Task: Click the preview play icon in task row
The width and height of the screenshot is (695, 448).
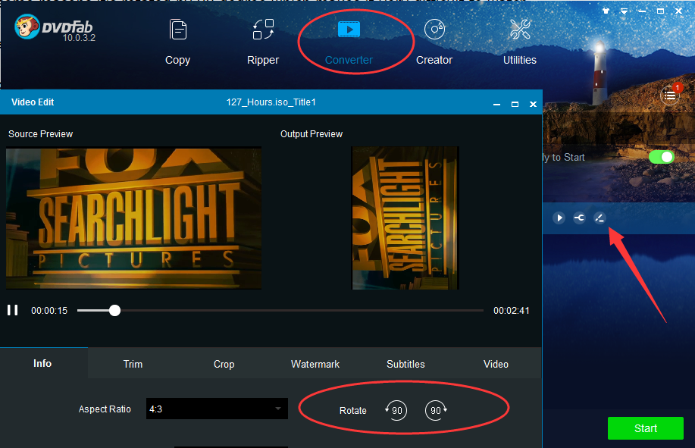Action: point(559,218)
